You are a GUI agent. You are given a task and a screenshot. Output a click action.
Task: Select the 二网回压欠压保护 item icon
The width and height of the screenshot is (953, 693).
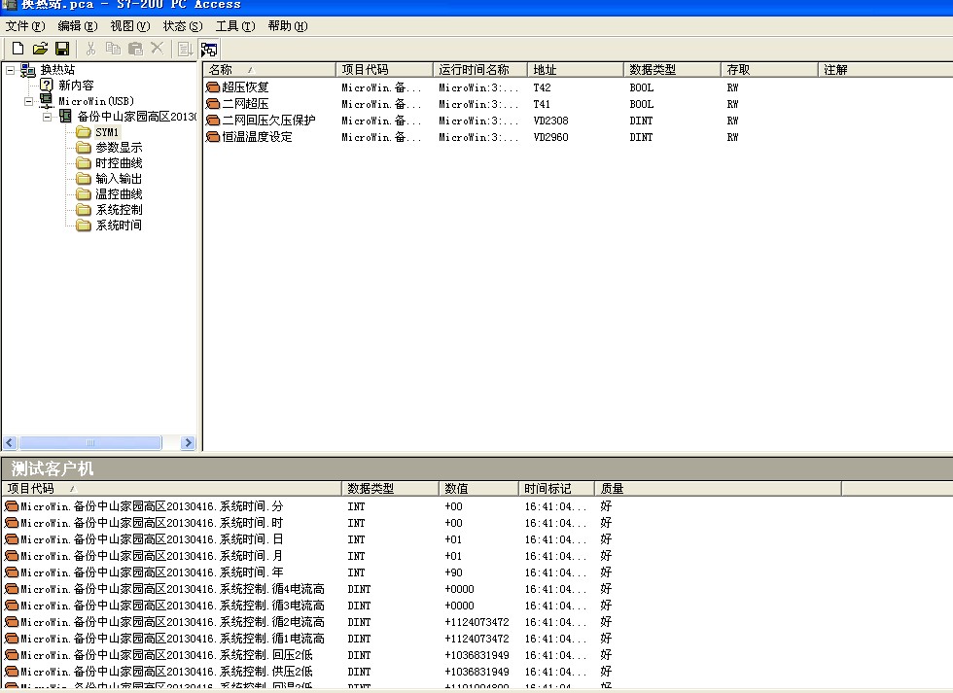point(213,121)
